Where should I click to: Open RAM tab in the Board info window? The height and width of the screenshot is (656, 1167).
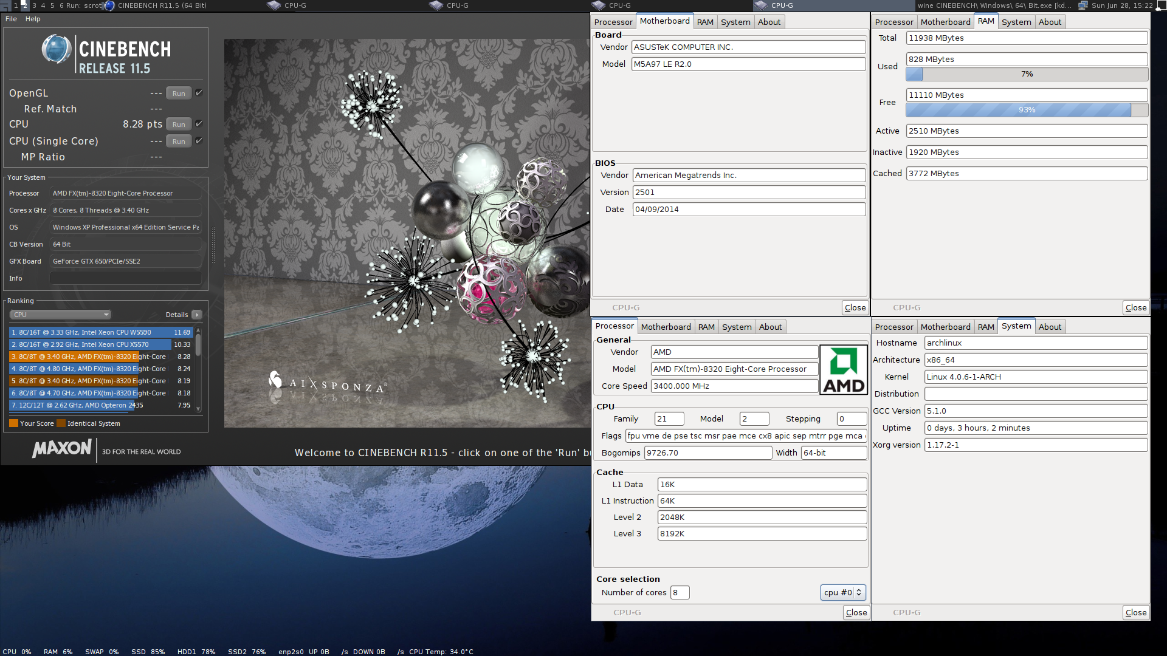tap(705, 22)
